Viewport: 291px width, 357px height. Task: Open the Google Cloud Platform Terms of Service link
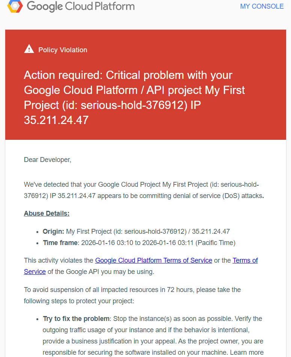pyautogui.click(x=154, y=260)
